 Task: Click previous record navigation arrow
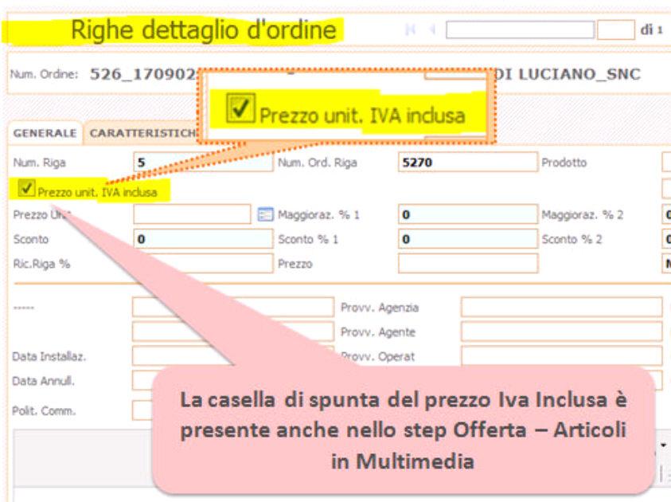click(x=432, y=30)
